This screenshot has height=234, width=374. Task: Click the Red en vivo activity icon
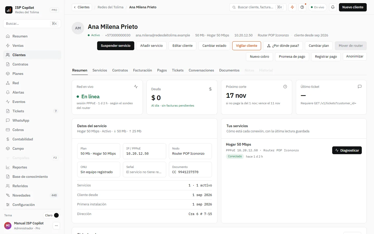136,87
